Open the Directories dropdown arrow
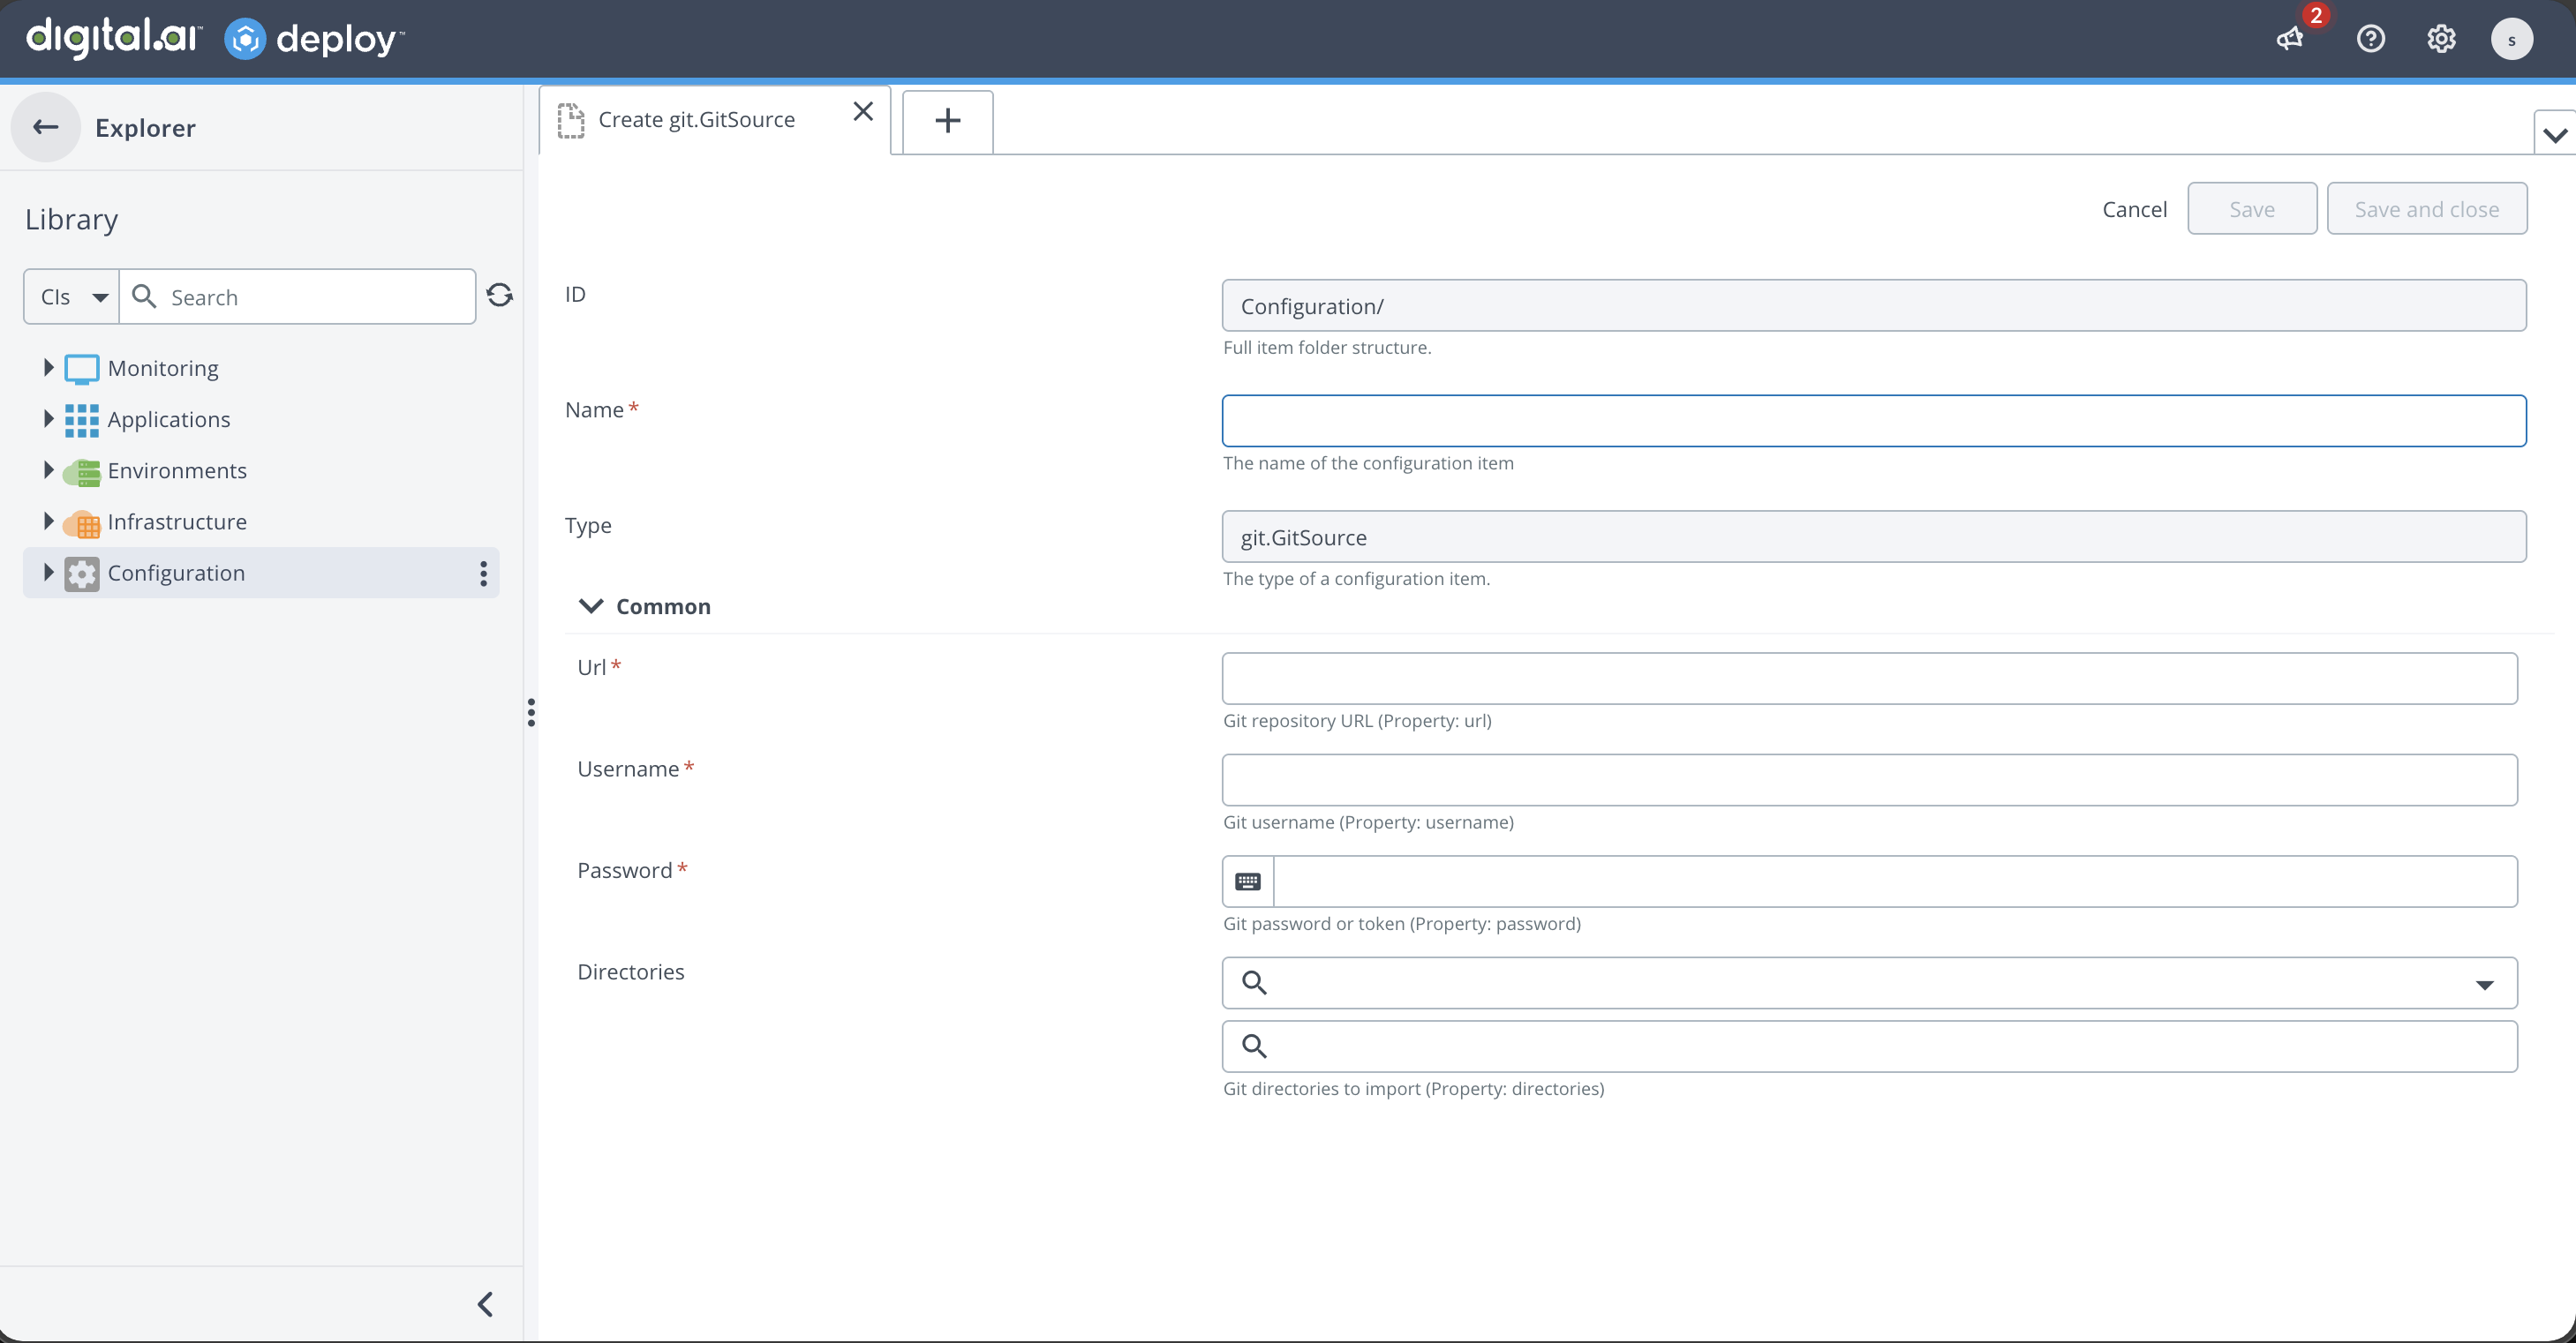Image resolution: width=2576 pixels, height=1343 pixels. click(2484, 984)
